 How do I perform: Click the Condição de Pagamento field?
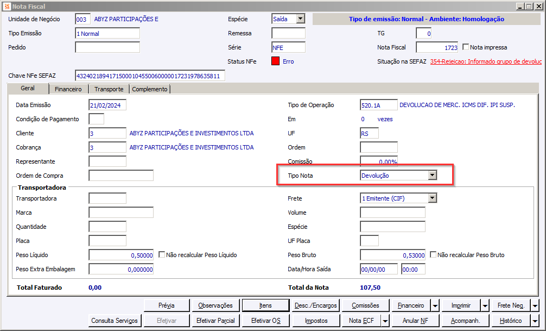click(x=97, y=119)
